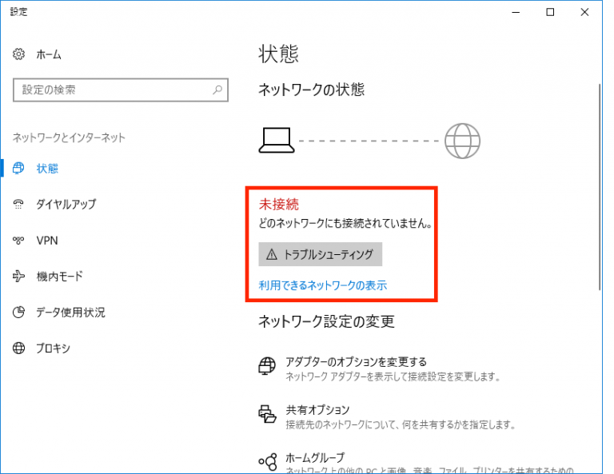Open 機内モード settings
614x474 pixels.
[x=59, y=277]
